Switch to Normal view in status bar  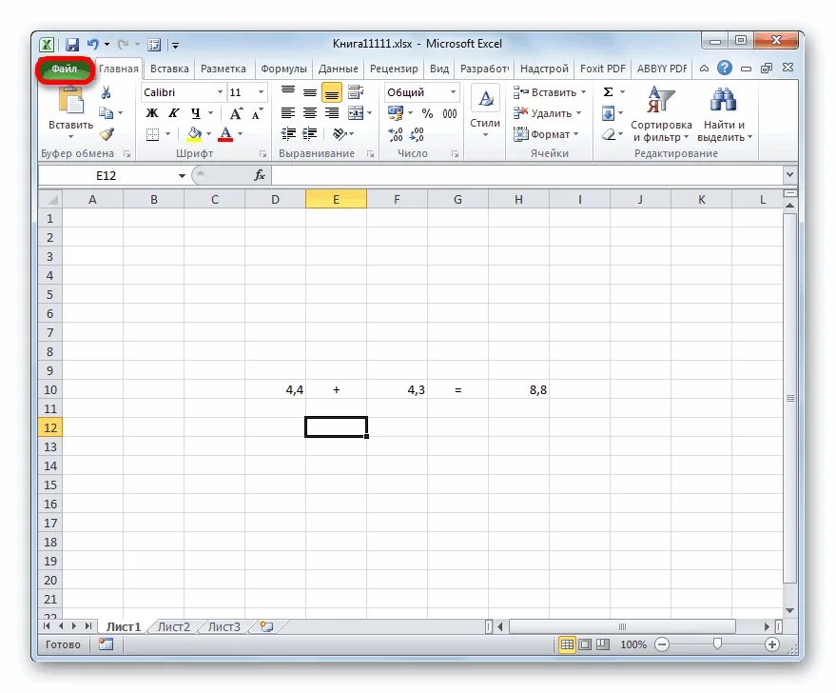point(567,644)
